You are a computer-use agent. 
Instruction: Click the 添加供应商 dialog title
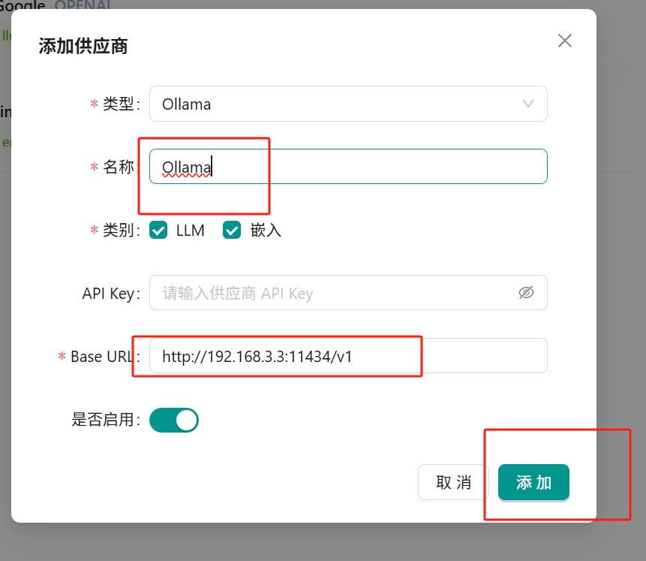pos(83,46)
